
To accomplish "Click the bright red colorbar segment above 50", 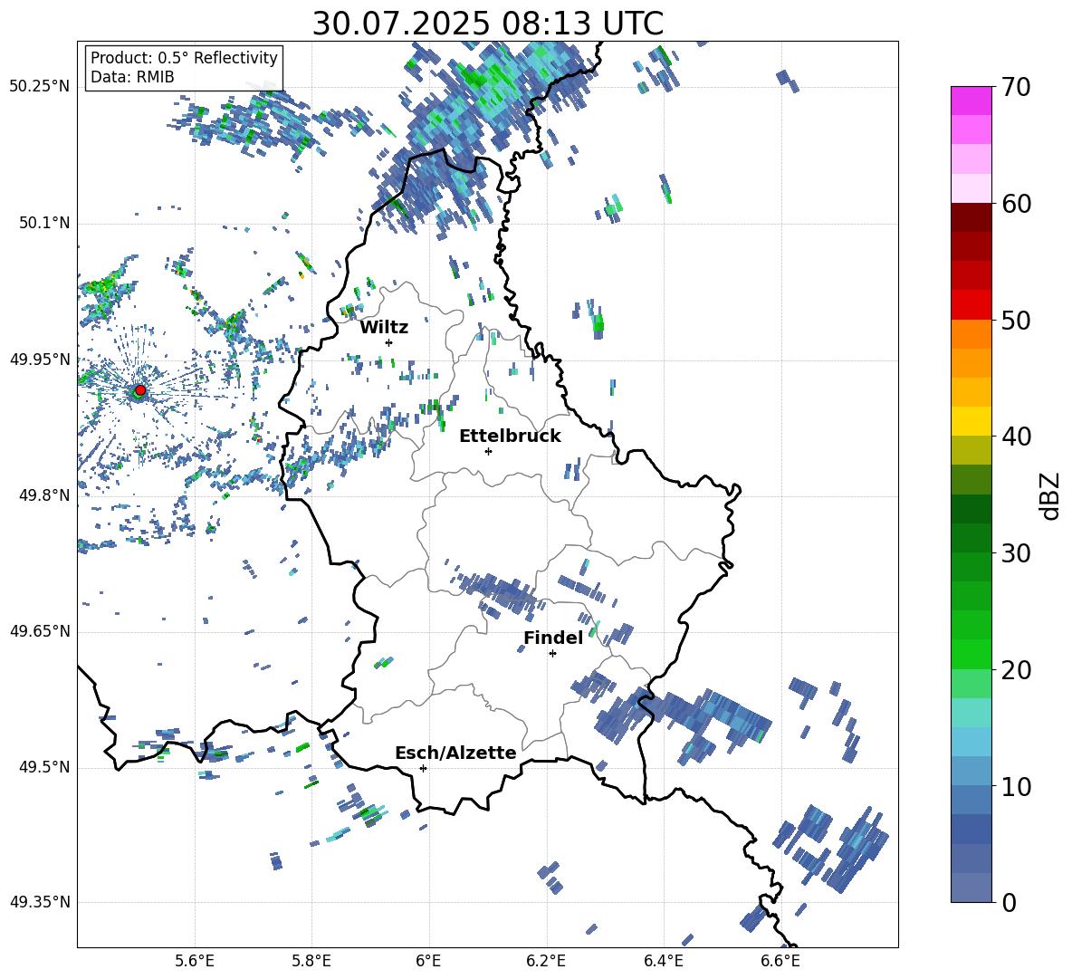I will 971,304.
